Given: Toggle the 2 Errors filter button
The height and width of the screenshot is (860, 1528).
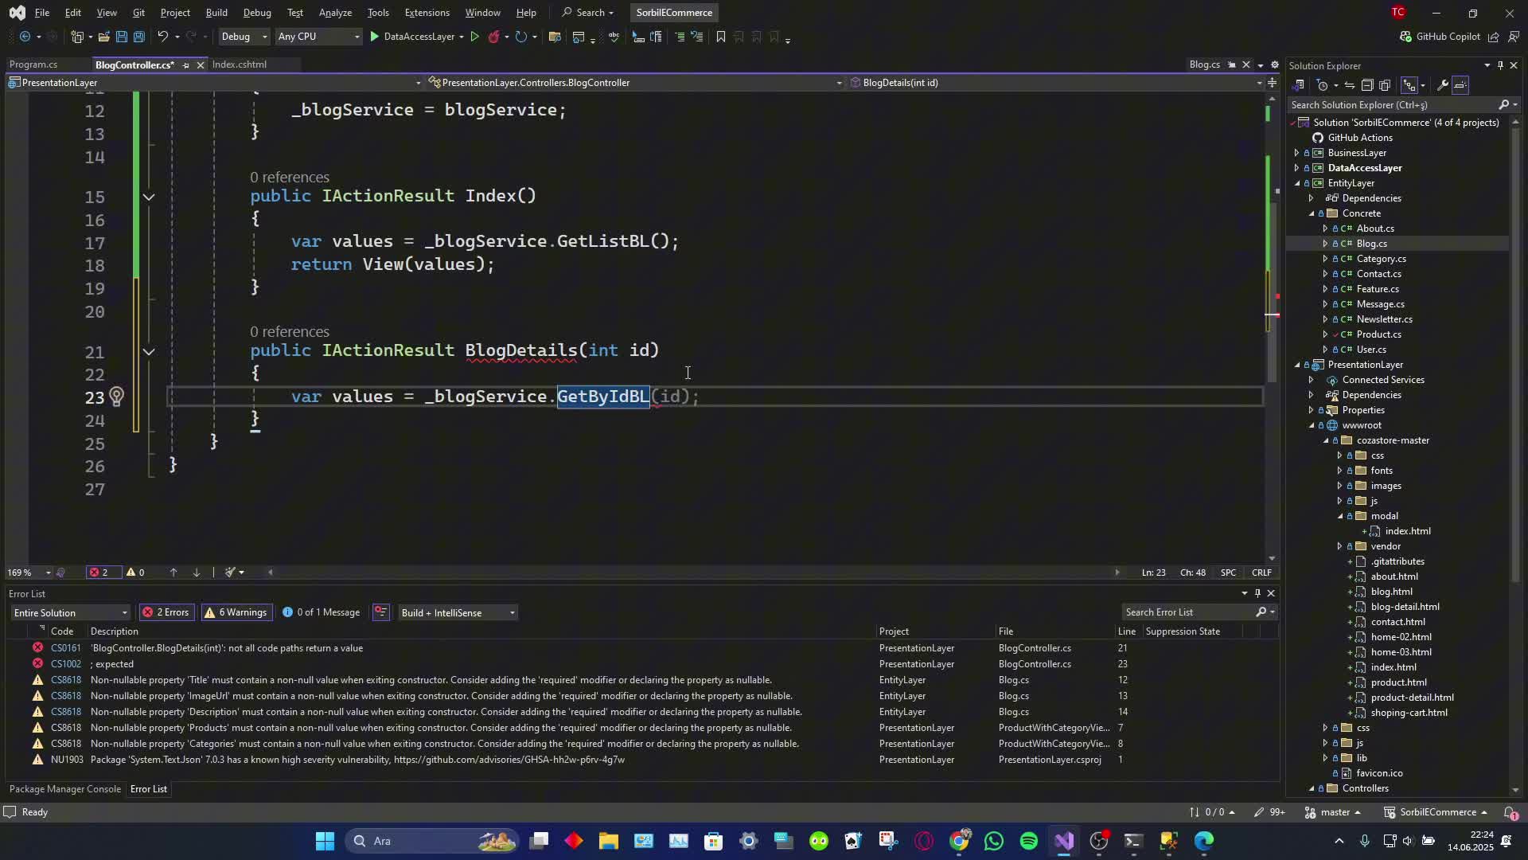Looking at the screenshot, I should point(166,612).
